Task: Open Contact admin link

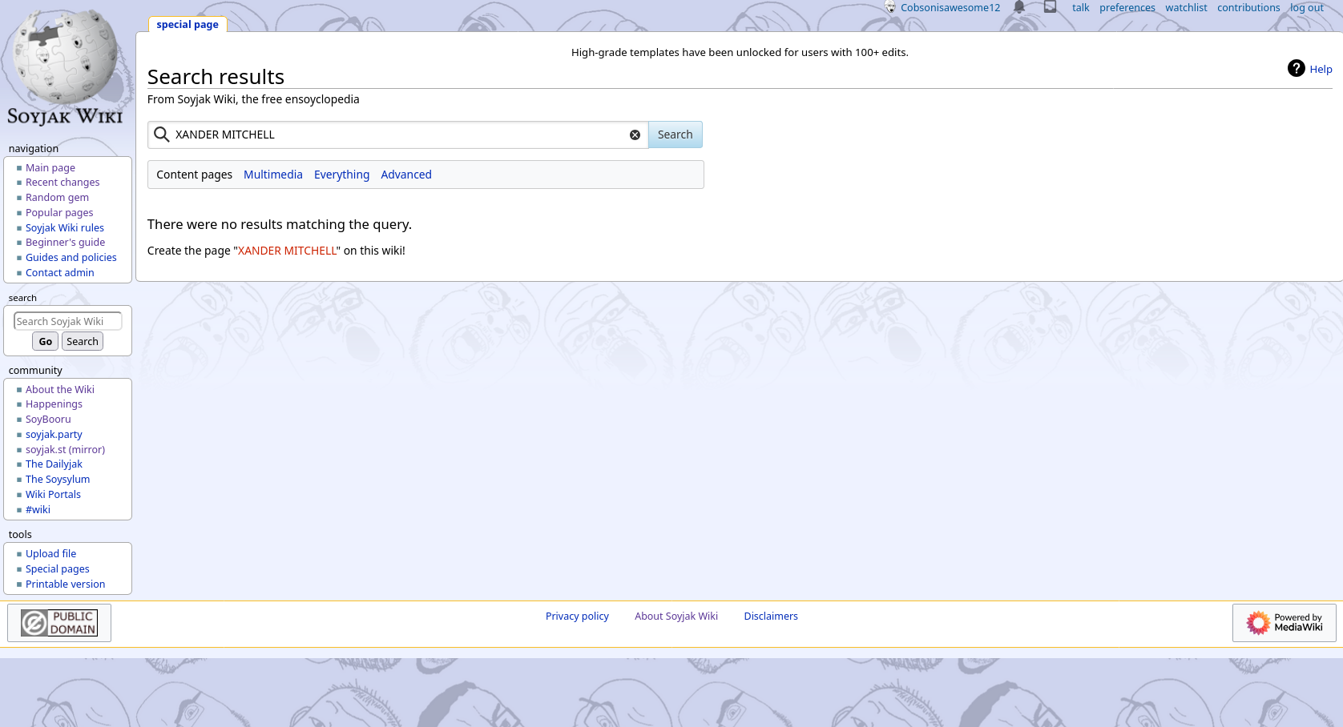Action: [x=60, y=273]
